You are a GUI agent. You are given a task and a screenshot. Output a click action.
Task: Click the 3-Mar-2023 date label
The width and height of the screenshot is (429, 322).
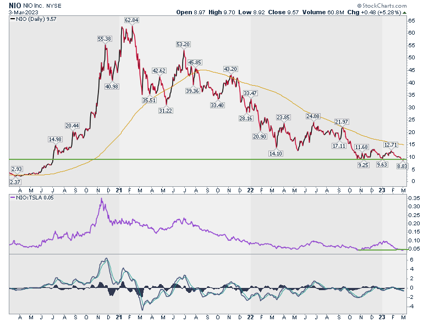23,13
